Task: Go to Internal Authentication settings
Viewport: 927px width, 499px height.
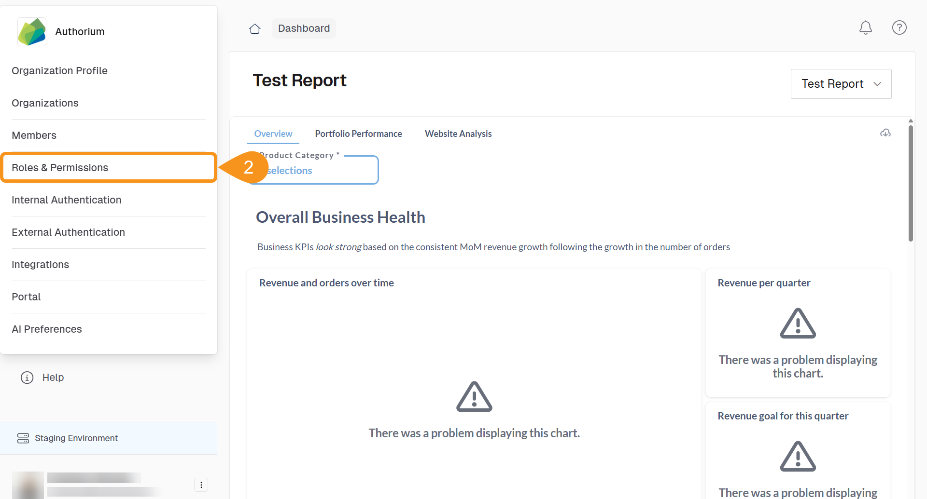Action: click(x=66, y=200)
